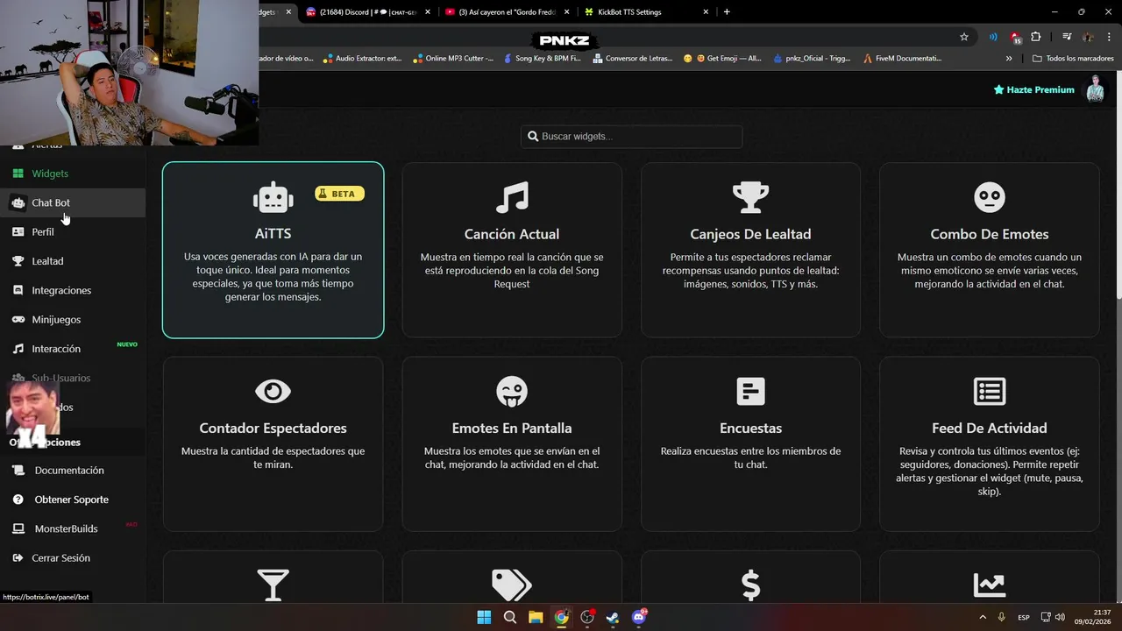Bookmark this page with the star icon

(964, 37)
